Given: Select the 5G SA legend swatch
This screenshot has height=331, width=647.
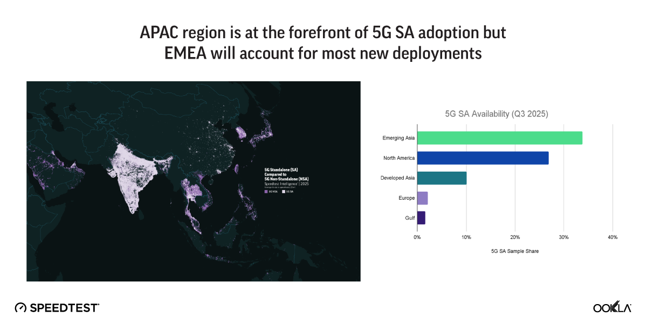Looking at the screenshot, I should click(x=284, y=192).
